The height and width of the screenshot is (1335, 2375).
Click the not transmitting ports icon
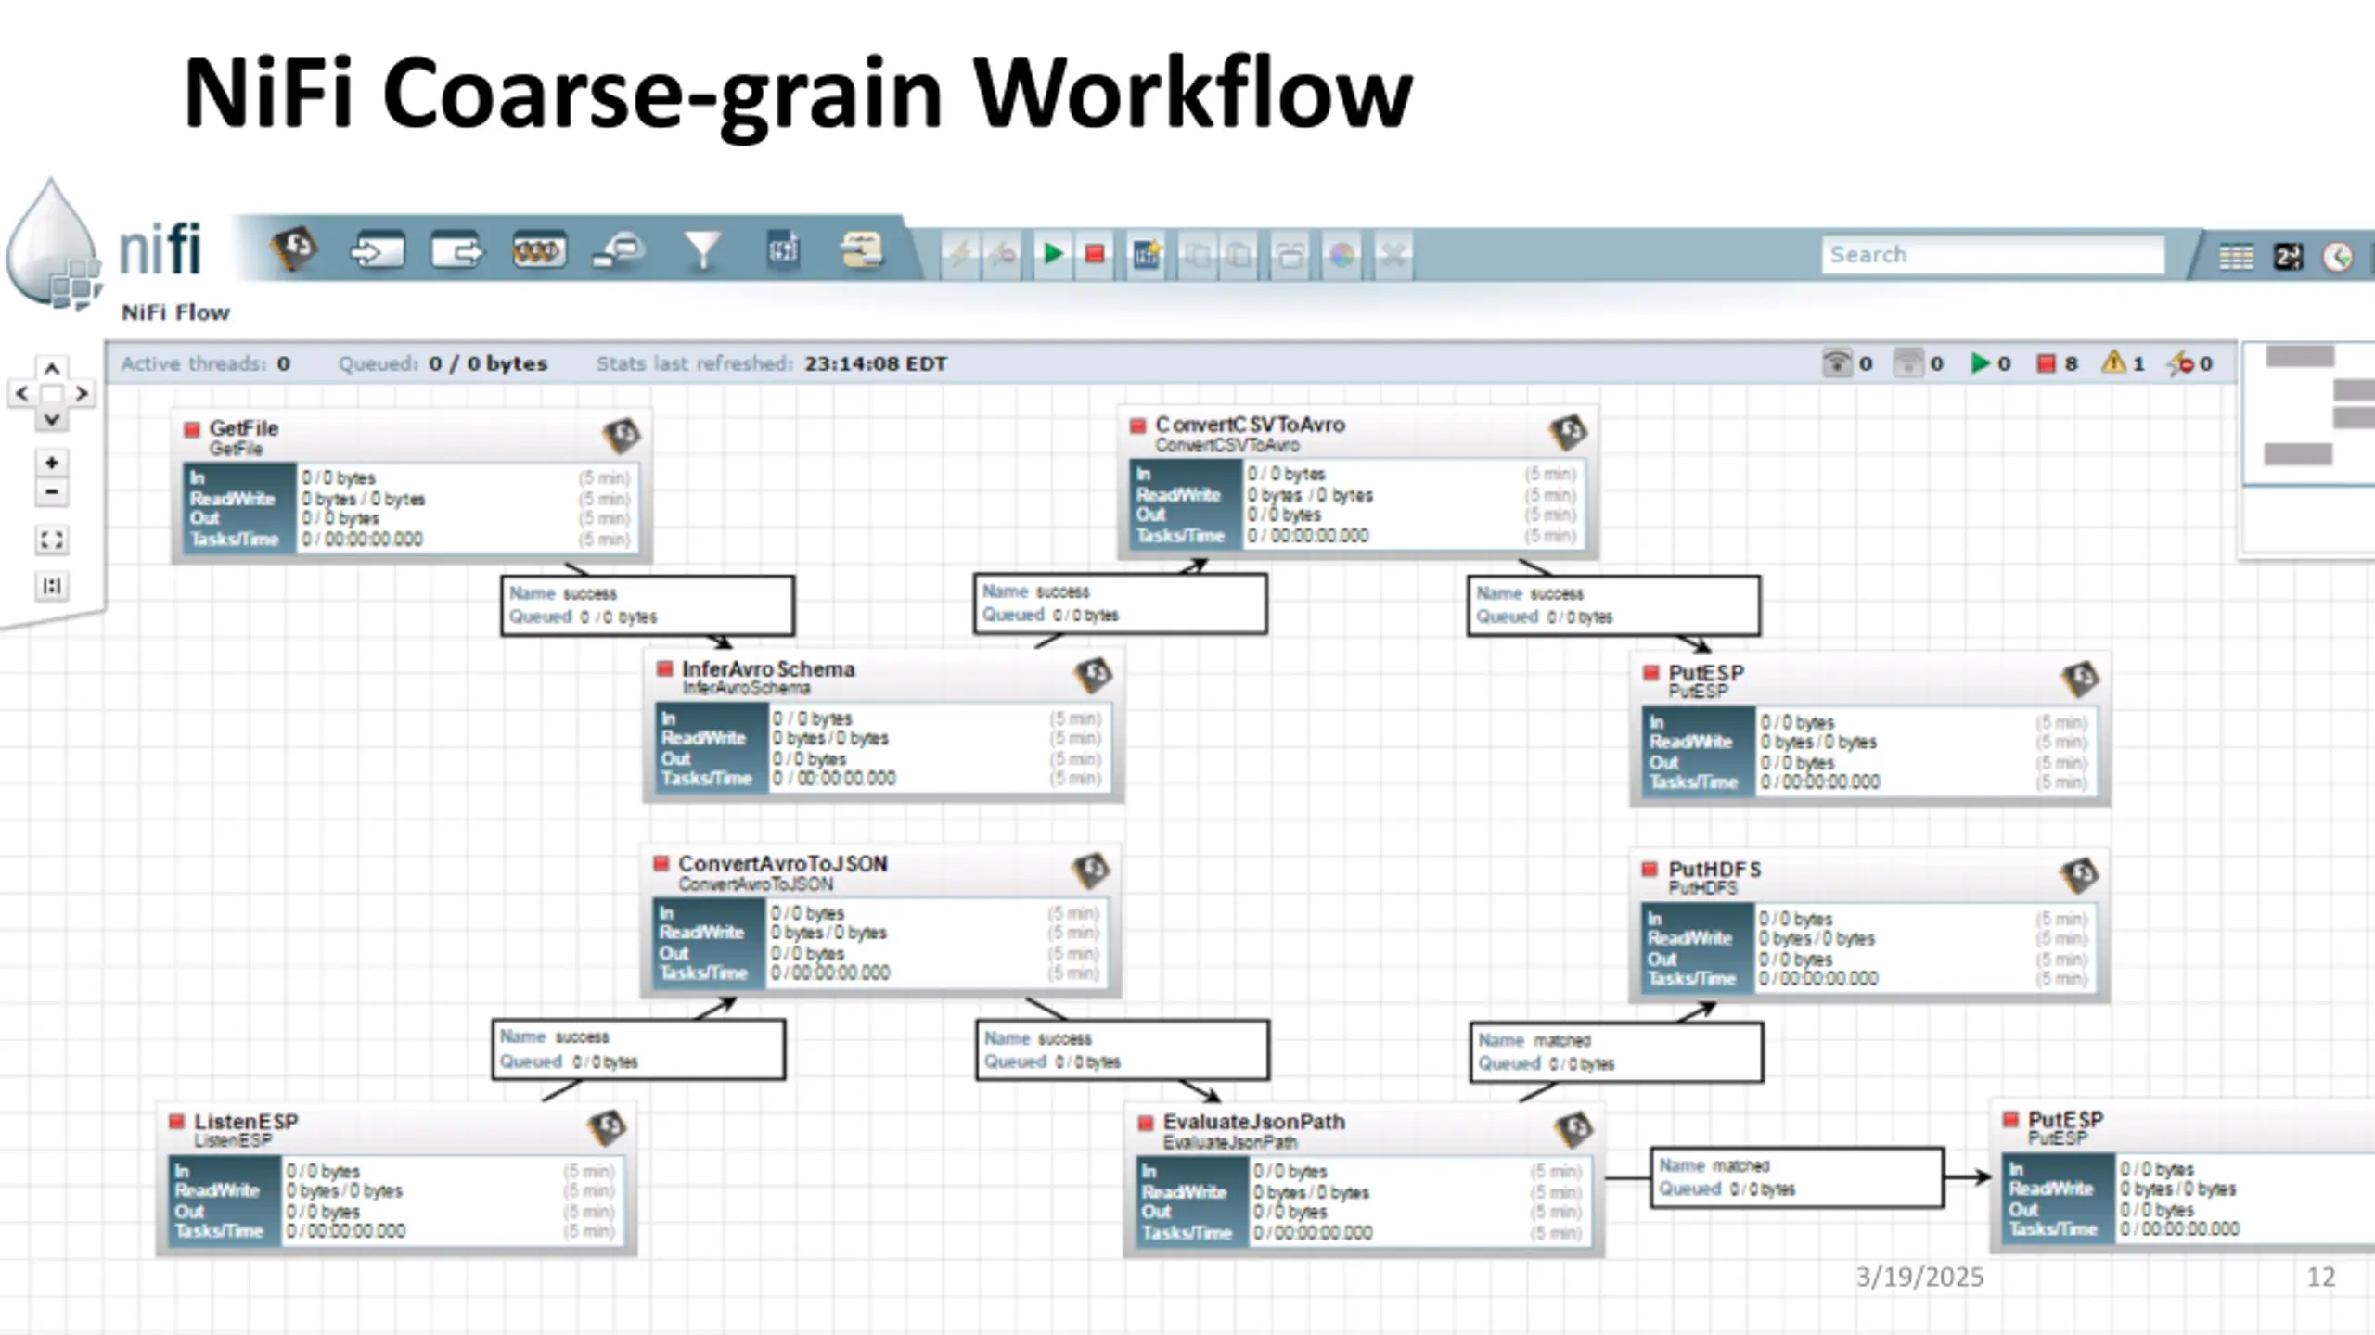coord(1907,362)
